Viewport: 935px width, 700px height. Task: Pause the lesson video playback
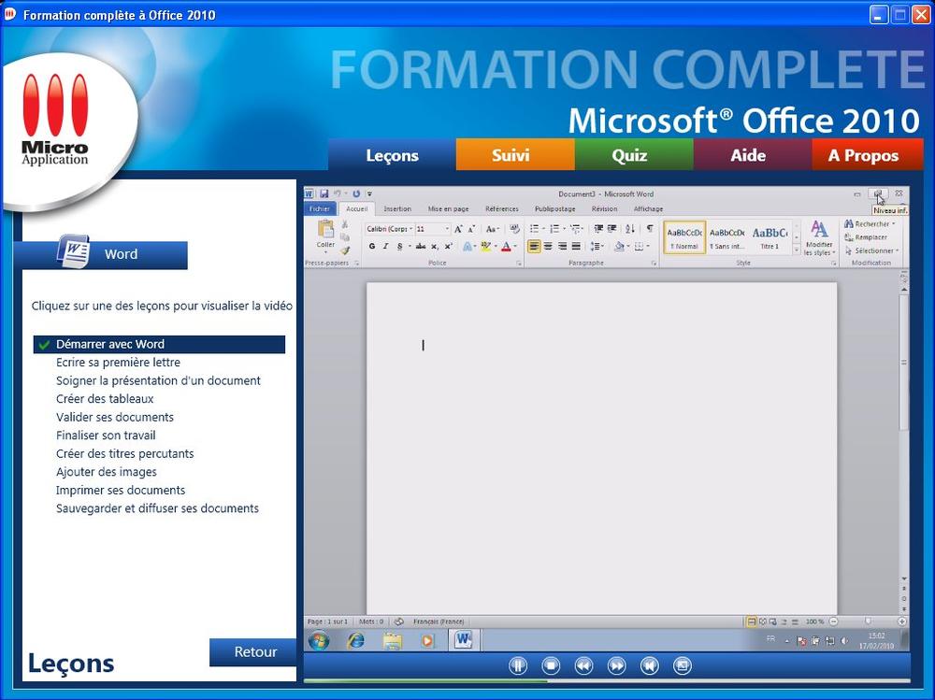[x=518, y=665]
